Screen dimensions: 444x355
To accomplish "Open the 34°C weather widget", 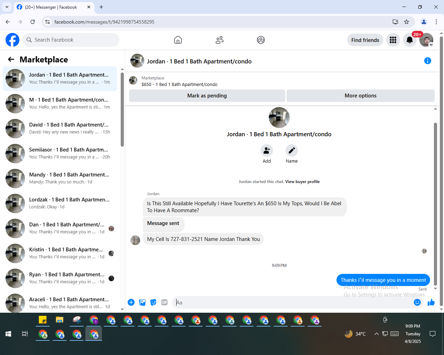I will tap(355, 334).
